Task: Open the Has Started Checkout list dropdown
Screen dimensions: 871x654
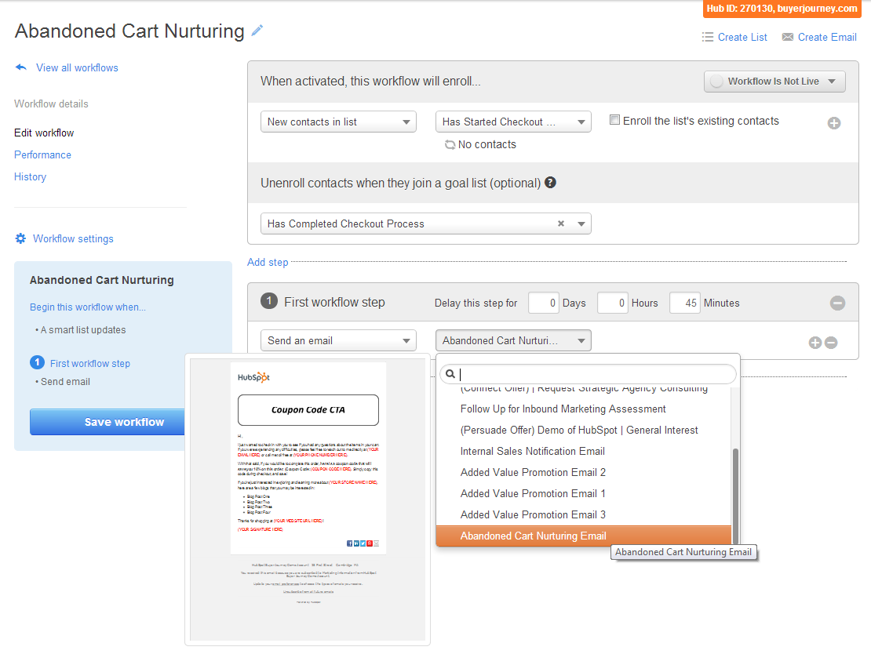Action: pos(513,122)
